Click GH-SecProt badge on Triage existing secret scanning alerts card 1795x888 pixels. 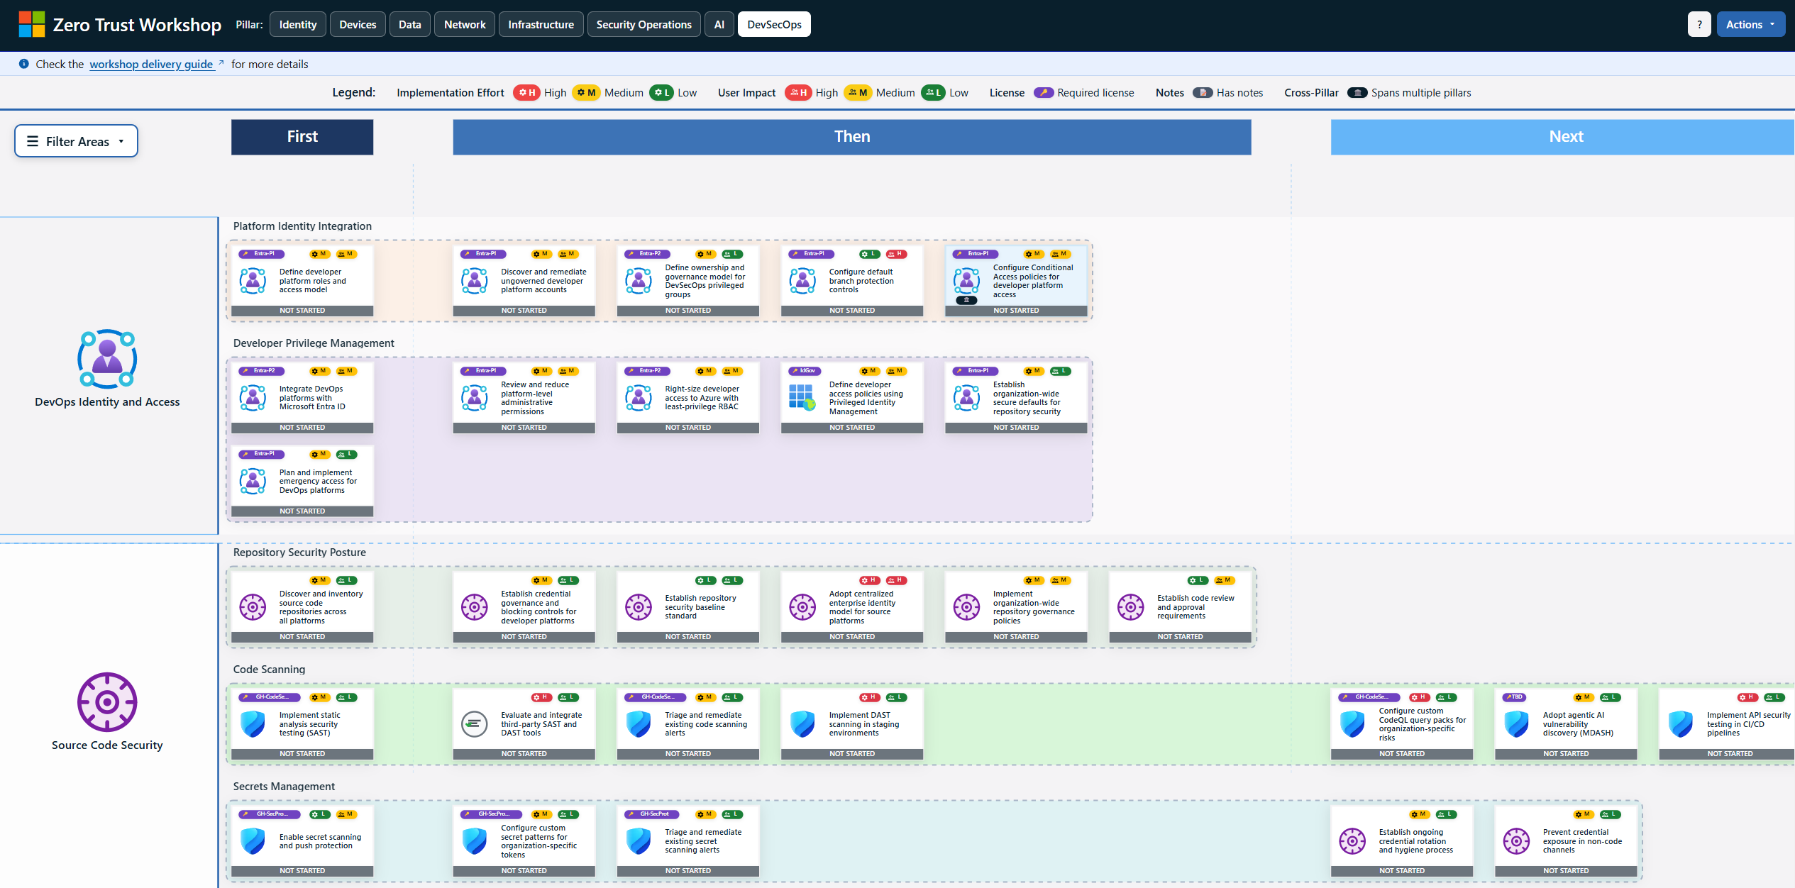pos(652,814)
